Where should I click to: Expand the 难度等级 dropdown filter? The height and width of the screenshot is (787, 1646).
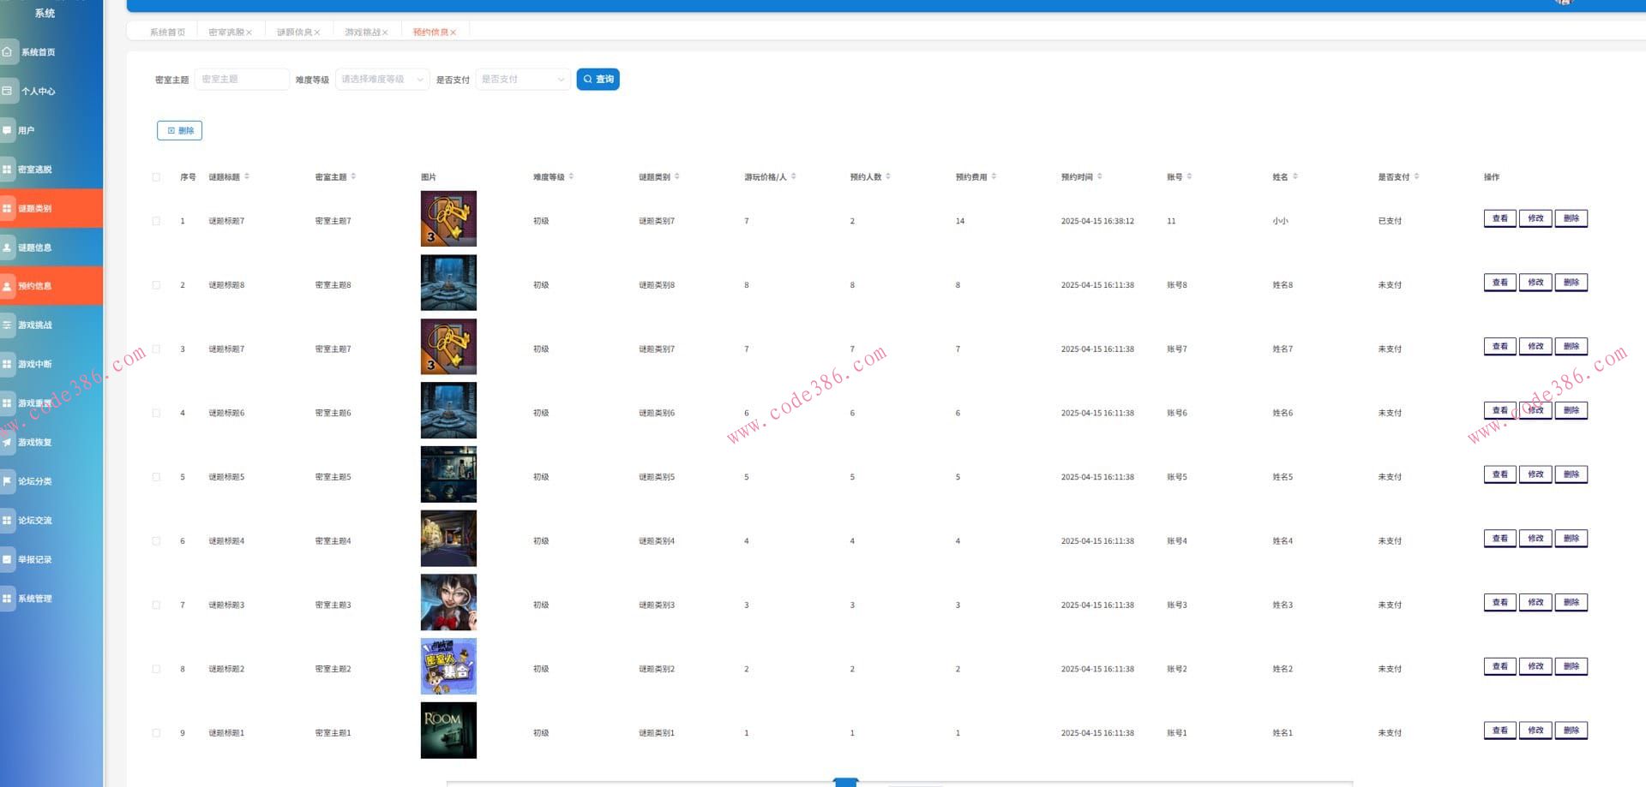(x=382, y=80)
